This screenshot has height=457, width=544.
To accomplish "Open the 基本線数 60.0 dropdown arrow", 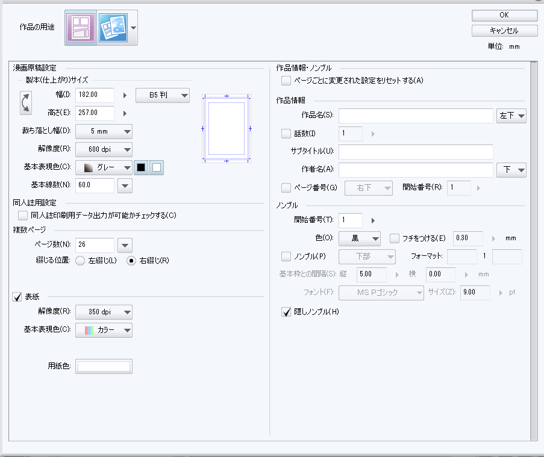I will click(x=125, y=186).
